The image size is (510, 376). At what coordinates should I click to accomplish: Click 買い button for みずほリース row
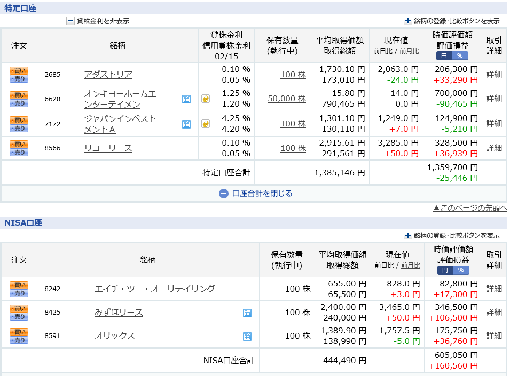click(x=19, y=308)
